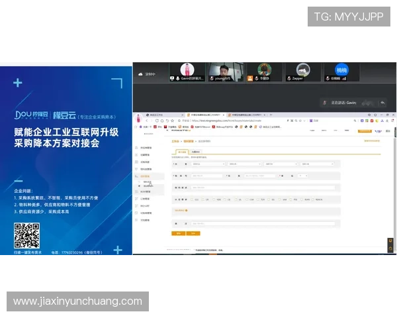Check the UL certification checkbox
The height and width of the screenshot is (318, 397).
[236, 199]
